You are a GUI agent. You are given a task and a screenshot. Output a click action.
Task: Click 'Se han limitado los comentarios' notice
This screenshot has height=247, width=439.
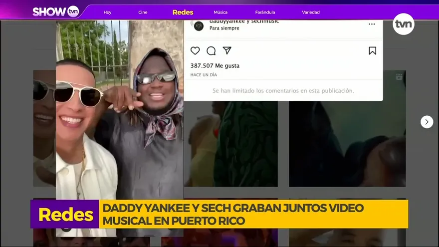click(283, 91)
